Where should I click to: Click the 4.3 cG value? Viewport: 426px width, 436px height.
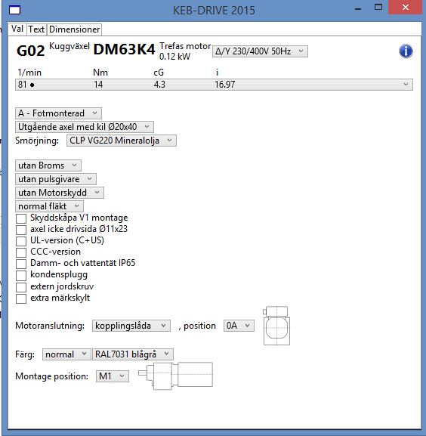(159, 85)
